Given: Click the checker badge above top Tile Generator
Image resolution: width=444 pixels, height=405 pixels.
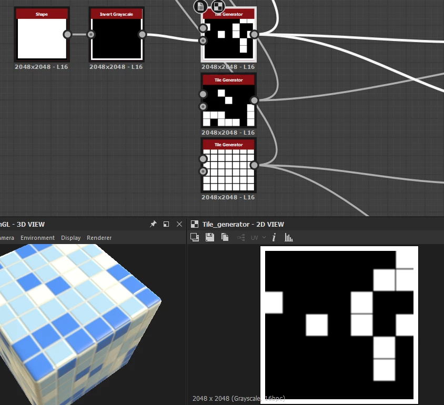Looking at the screenshot, I should [x=218, y=6].
